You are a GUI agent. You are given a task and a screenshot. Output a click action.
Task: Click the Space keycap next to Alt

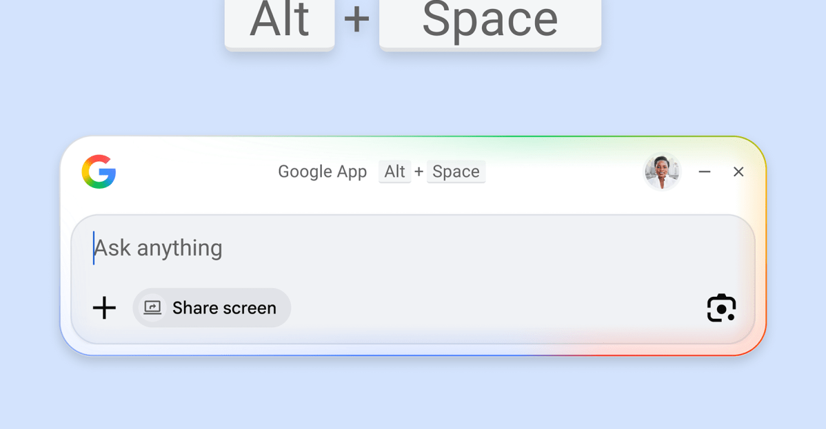[456, 171]
